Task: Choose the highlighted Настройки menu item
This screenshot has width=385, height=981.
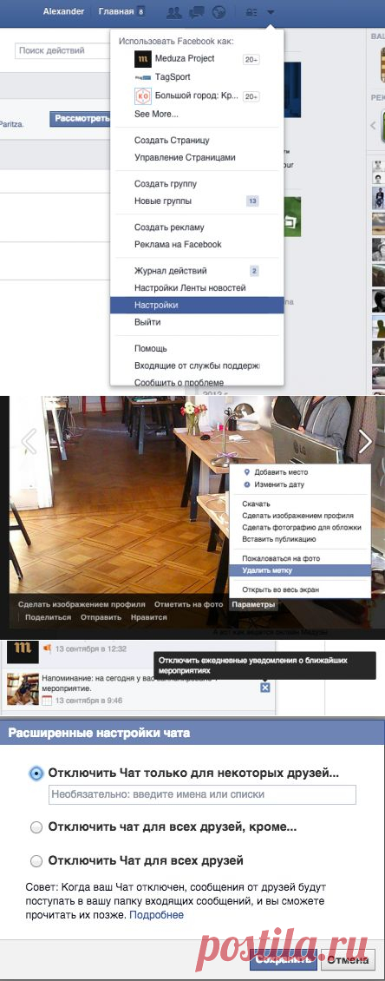Action: [197, 305]
